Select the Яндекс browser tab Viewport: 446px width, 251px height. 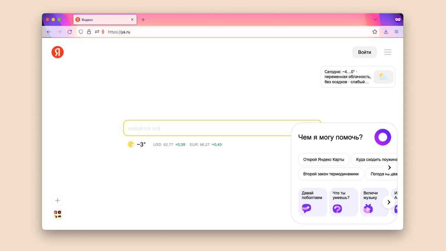coord(105,20)
